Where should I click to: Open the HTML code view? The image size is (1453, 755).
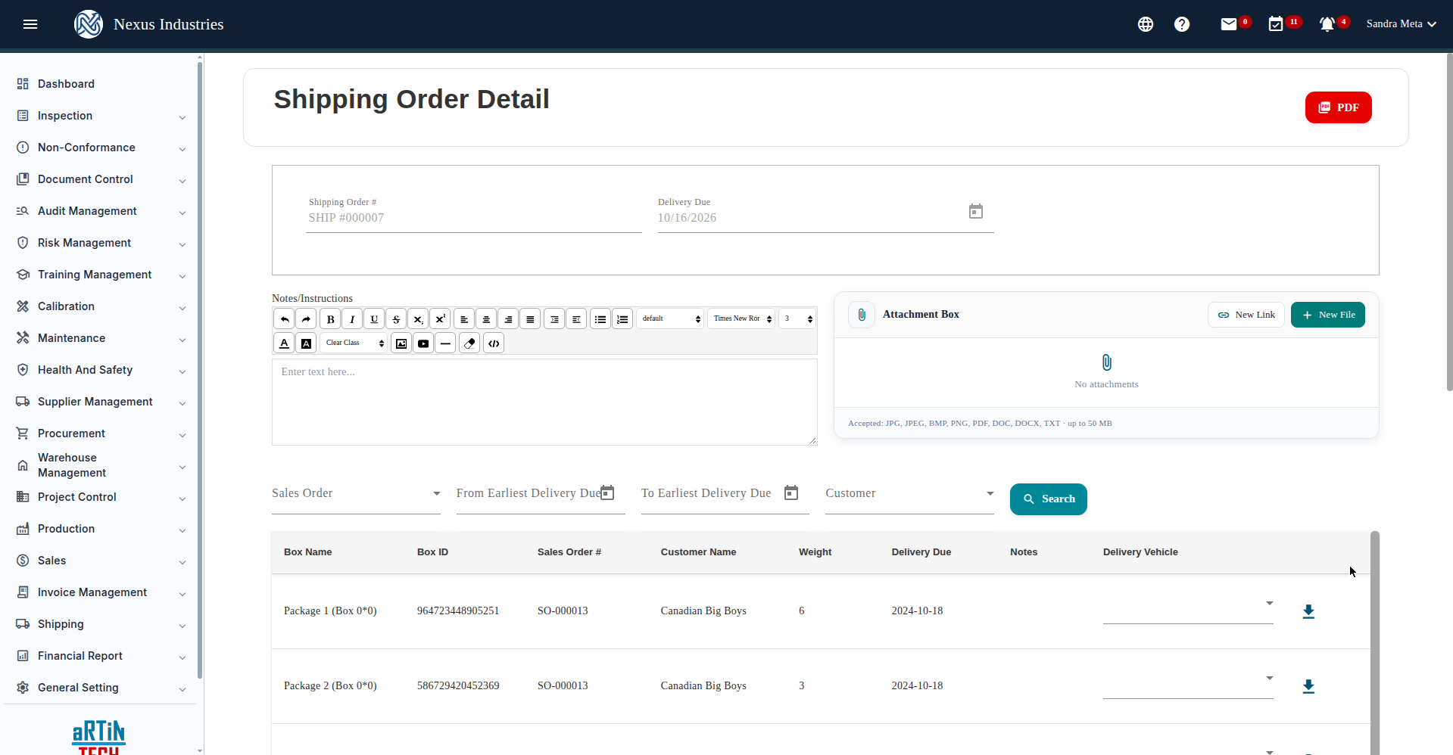pyautogui.click(x=494, y=343)
